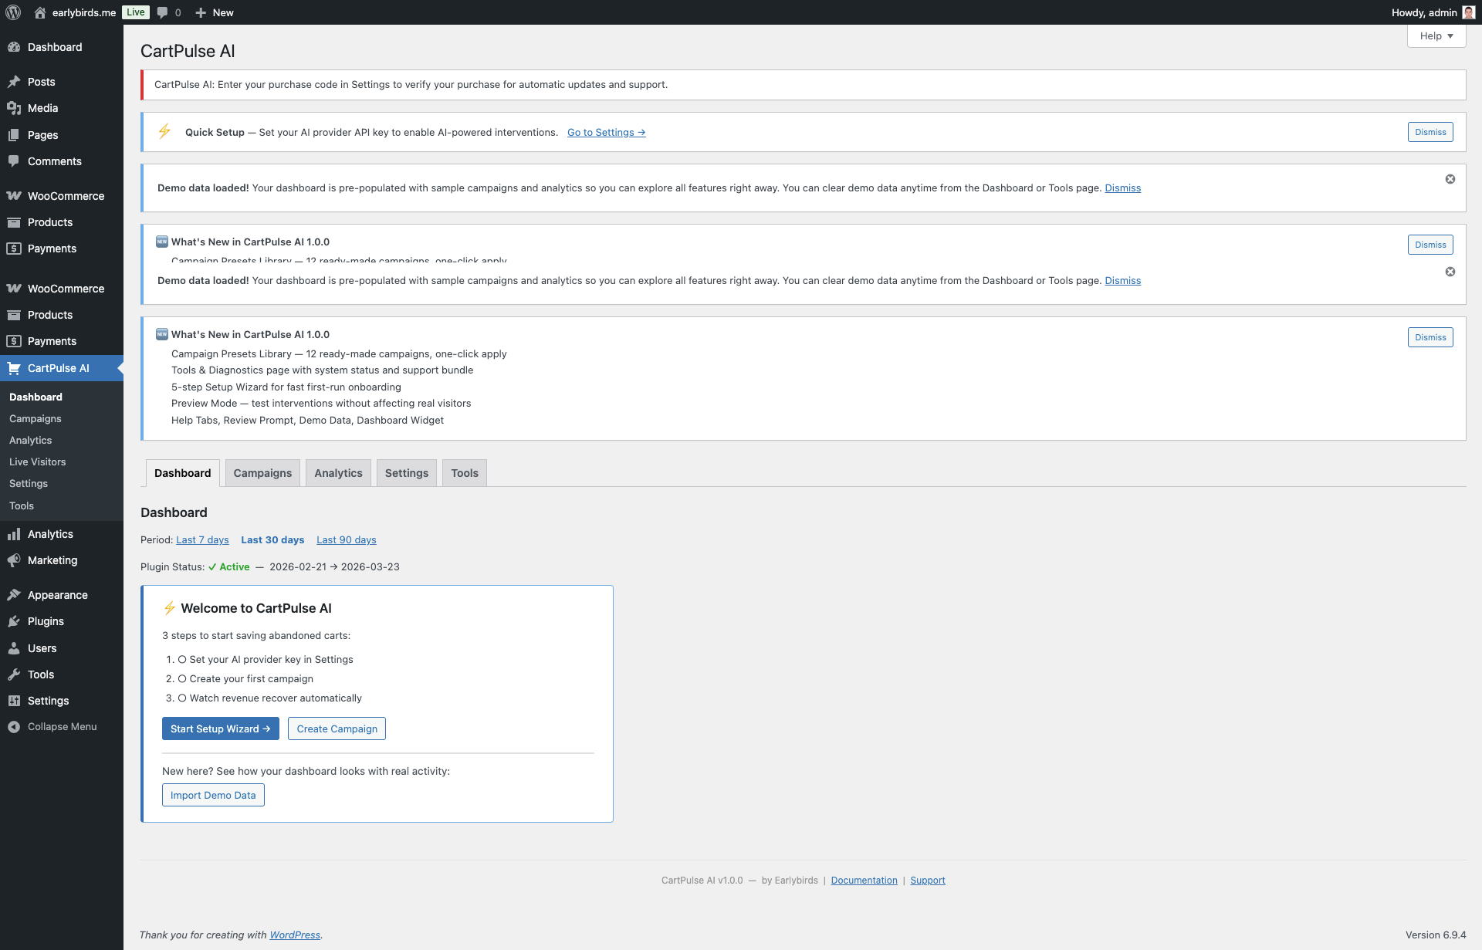Open Payments via its sidebar icon

click(14, 248)
